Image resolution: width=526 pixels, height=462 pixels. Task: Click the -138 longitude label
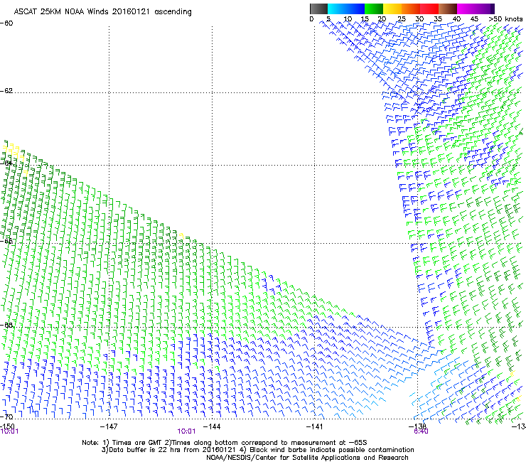click(x=417, y=426)
